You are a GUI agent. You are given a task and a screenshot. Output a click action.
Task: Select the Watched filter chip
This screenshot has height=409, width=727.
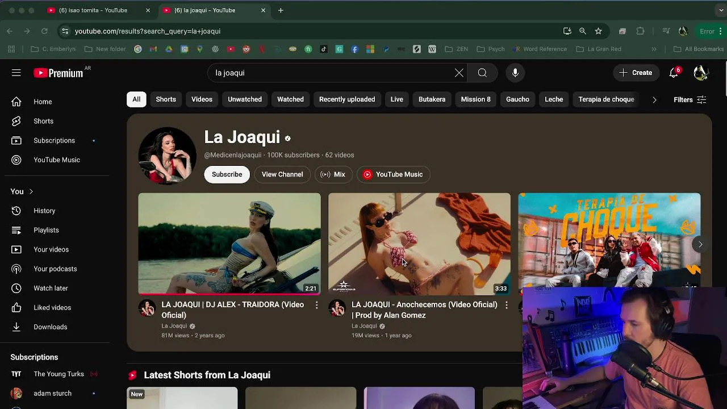point(290,99)
